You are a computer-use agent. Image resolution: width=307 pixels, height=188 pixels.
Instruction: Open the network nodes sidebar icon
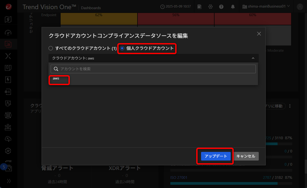tap(8, 127)
